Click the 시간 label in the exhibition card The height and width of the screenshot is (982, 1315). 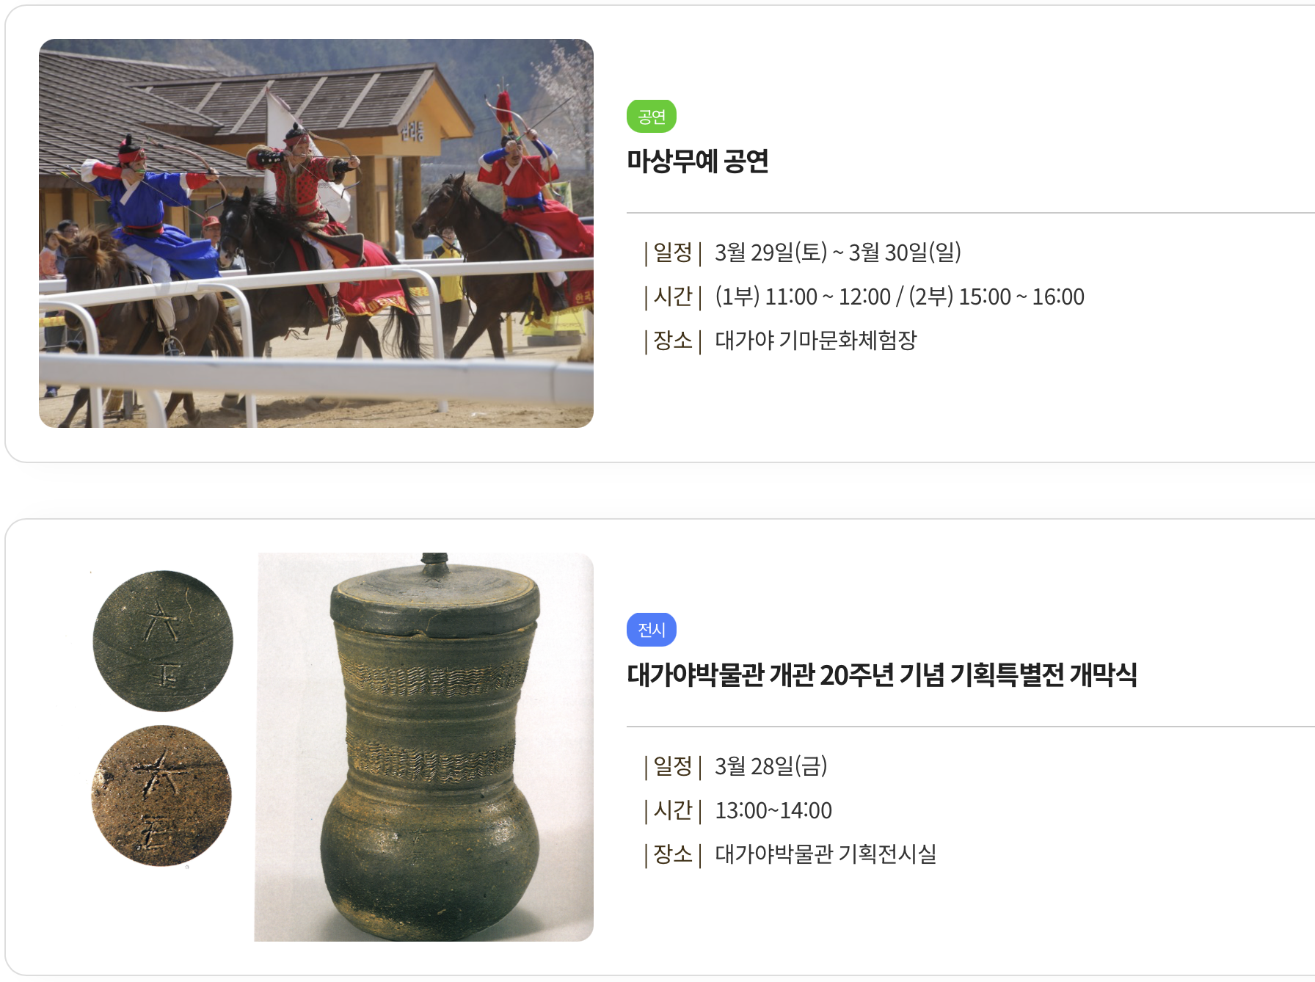(x=673, y=810)
